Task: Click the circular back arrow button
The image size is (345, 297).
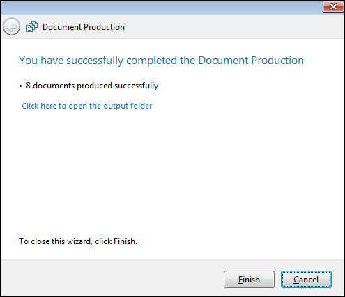Action: pos(11,27)
